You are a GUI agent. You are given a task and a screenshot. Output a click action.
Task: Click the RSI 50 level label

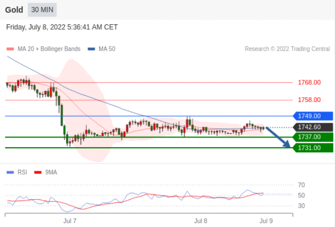tap(301, 195)
